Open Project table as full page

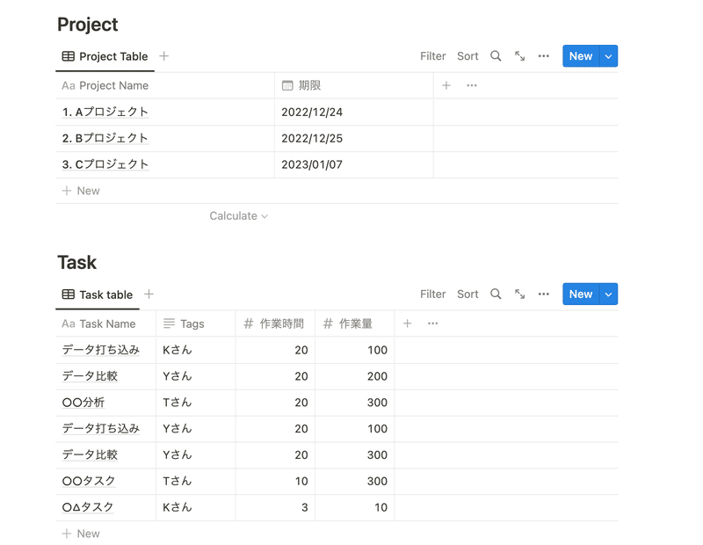point(519,56)
